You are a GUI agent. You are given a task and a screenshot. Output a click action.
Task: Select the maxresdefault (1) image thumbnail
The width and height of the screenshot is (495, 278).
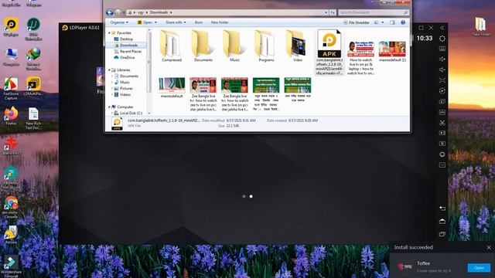click(392, 52)
